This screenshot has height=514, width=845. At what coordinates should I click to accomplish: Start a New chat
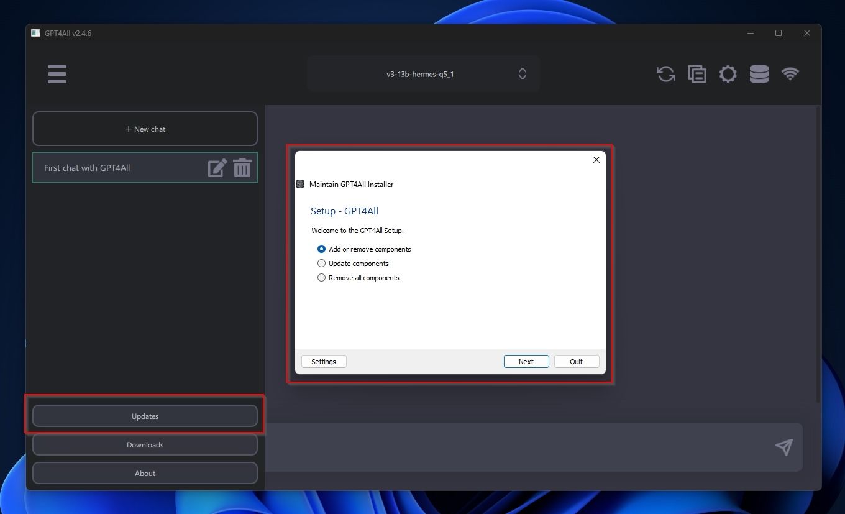tap(145, 129)
